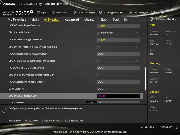This screenshot has height=135, width=180.
Task: Click the EZ Tuning Wizard bulb icon
Action: click(100, 12)
